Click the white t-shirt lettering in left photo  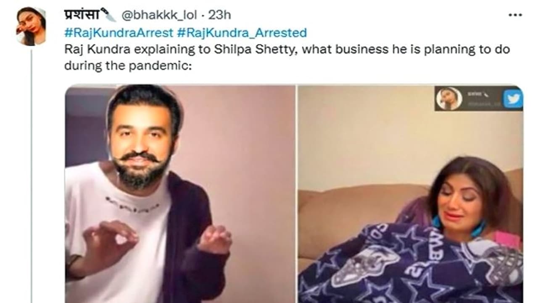point(132,202)
